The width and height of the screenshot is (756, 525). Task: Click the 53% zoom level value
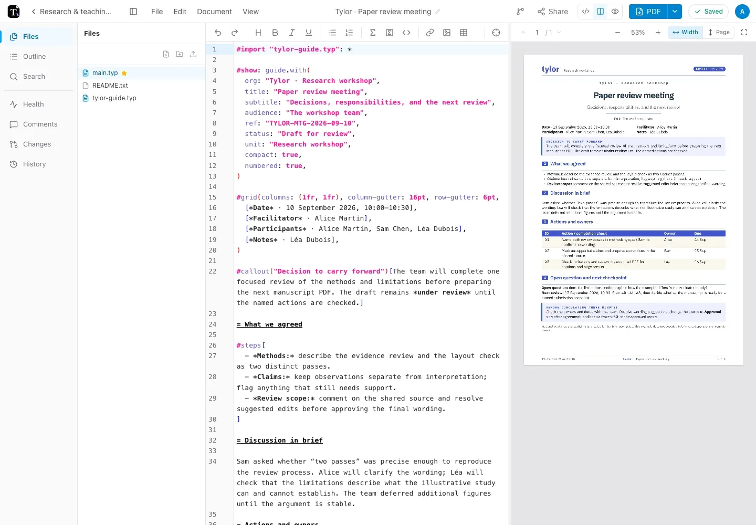(x=638, y=32)
